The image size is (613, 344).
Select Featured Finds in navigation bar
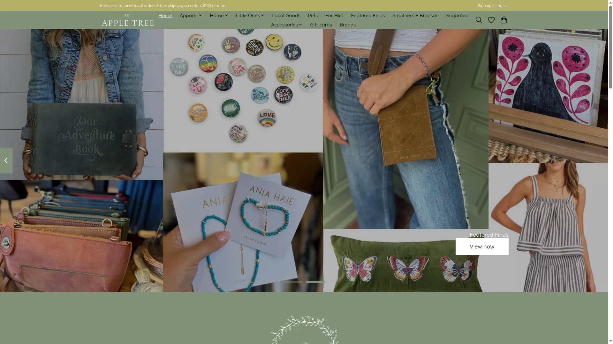(368, 15)
